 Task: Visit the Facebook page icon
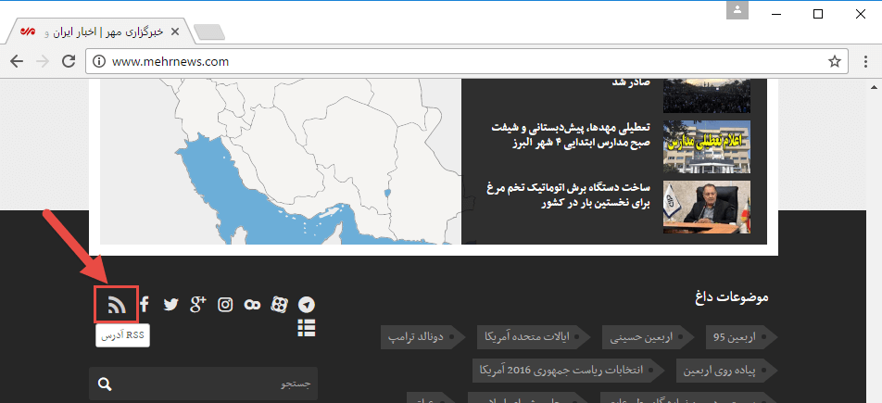pyautogui.click(x=145, y=305)
